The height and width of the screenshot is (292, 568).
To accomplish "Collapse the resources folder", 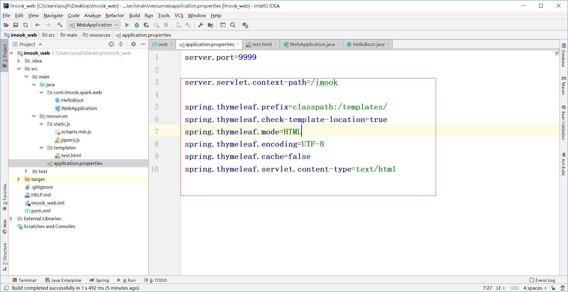I will 34,116.
